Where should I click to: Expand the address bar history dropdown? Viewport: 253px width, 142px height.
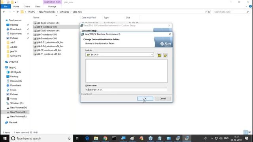(x=206, y=12)
